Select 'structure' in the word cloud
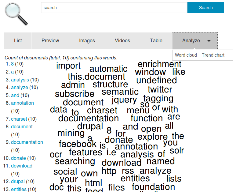236x192 pixels. 110,84
